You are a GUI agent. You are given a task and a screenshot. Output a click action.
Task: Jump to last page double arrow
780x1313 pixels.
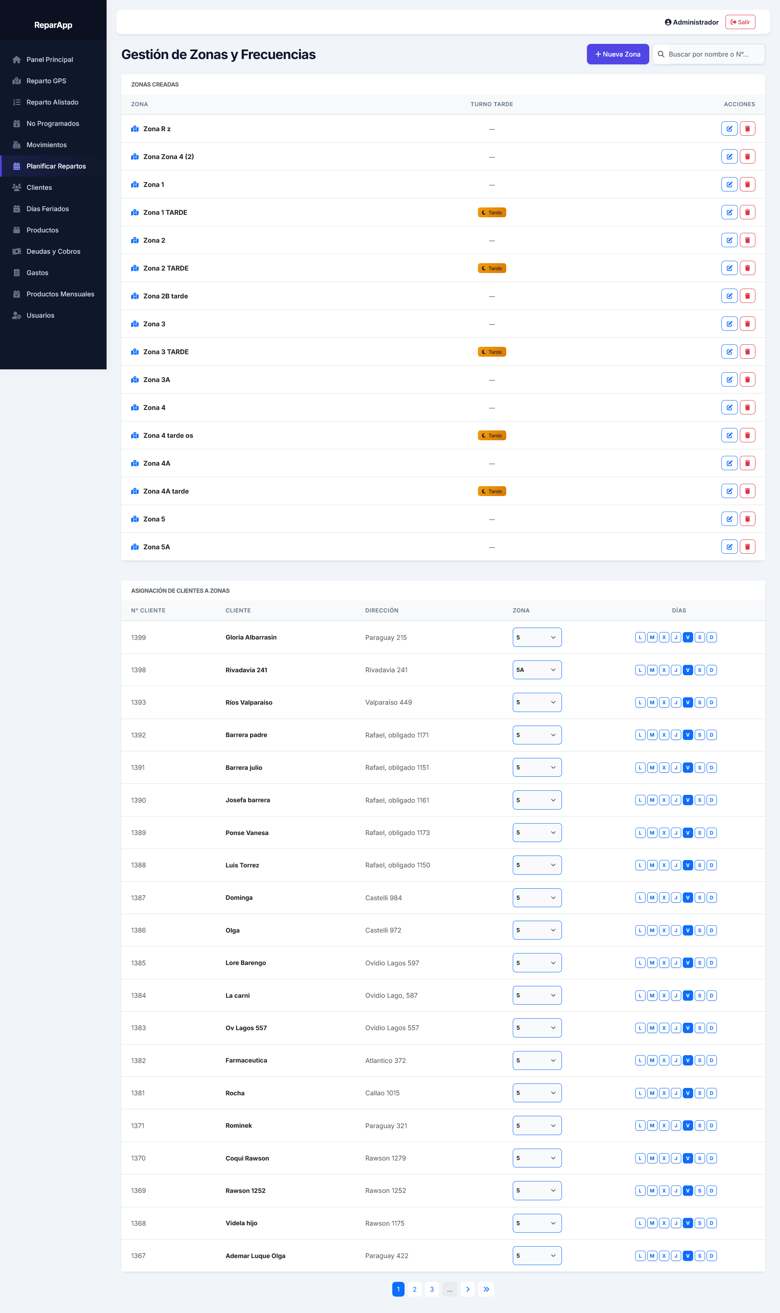[x=486, y=1289]
